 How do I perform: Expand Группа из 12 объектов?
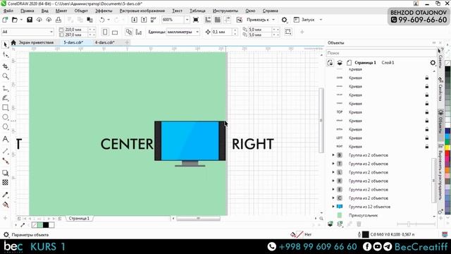pyautogui.click(x=333, y=207)
